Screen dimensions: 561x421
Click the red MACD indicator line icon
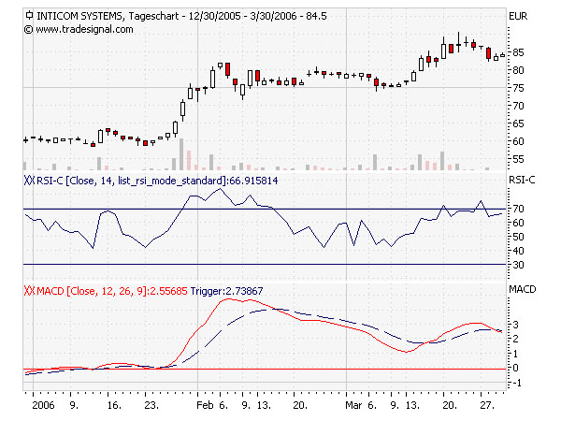click(29, 291)
